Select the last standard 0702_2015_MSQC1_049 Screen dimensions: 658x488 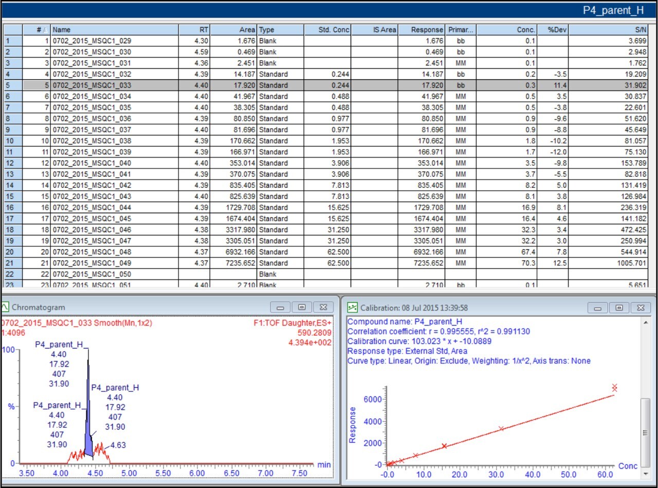103,263
